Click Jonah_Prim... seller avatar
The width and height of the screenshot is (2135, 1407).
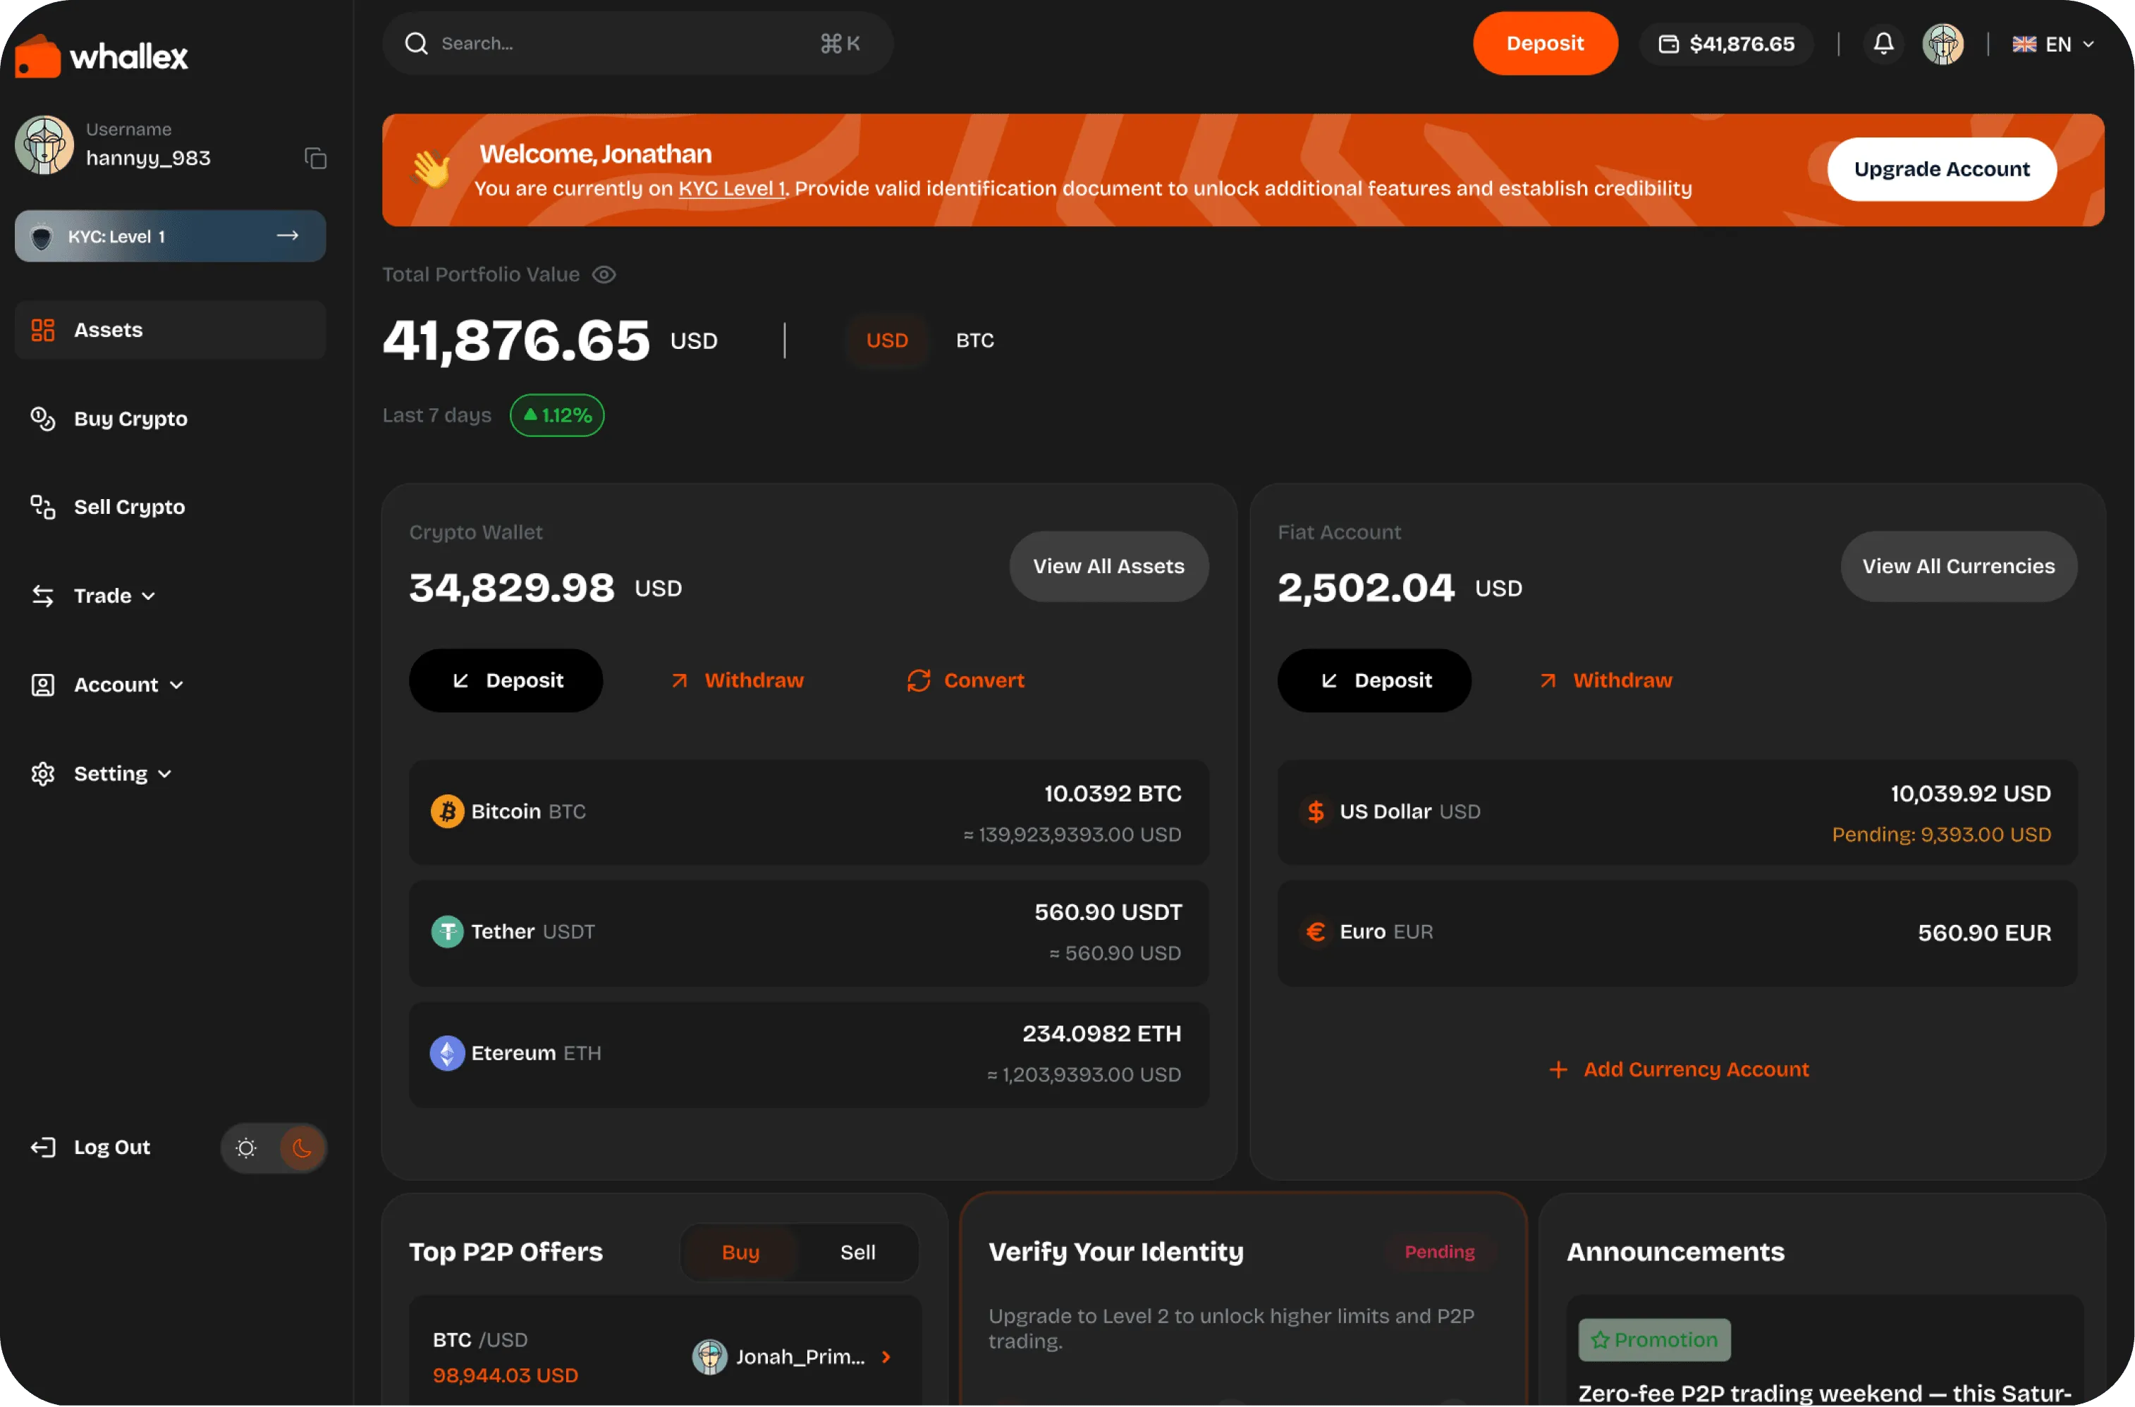pyautogui.click(x=709, y=1356)
